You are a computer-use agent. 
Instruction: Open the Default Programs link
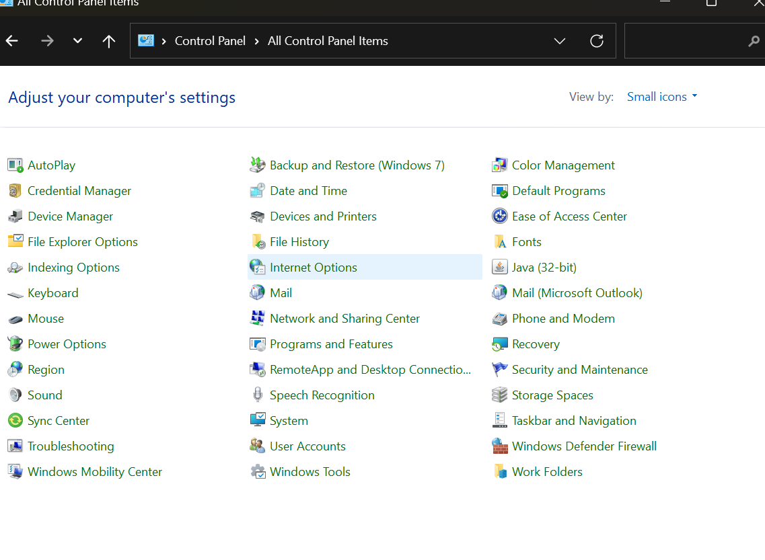coord(558,190)
